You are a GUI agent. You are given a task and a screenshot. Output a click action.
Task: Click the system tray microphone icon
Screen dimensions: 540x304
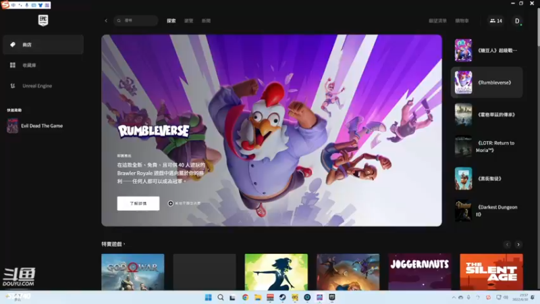468,297
